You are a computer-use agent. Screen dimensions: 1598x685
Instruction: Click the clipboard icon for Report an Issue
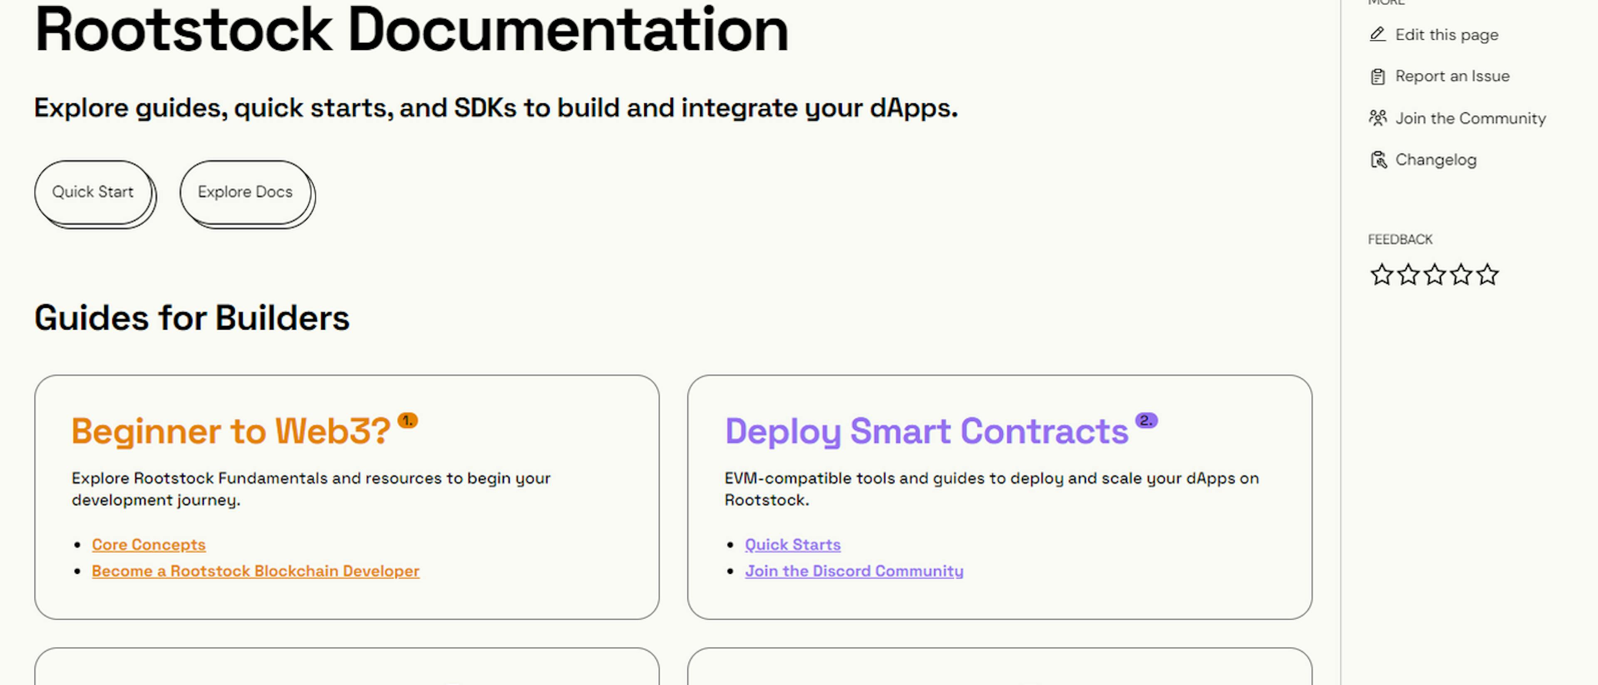pos(1377,76)
